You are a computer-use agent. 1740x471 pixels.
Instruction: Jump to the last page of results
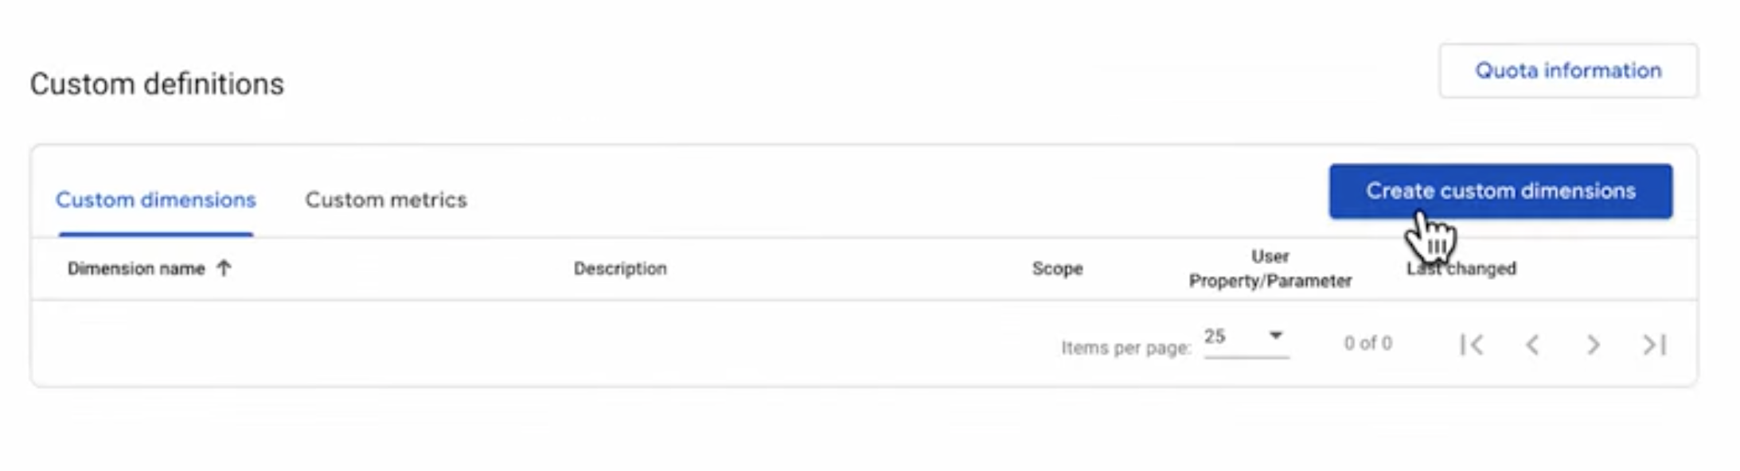coord(1654,344)
